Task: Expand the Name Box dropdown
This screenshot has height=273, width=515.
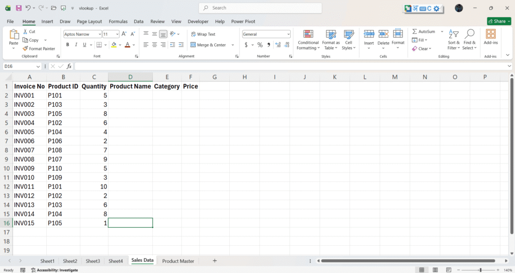Action: (38, 66)
